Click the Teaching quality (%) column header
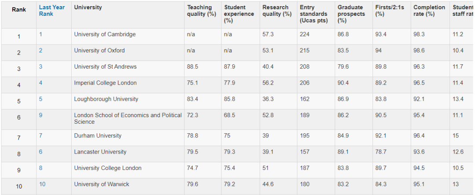 click(x=201, y=11)
